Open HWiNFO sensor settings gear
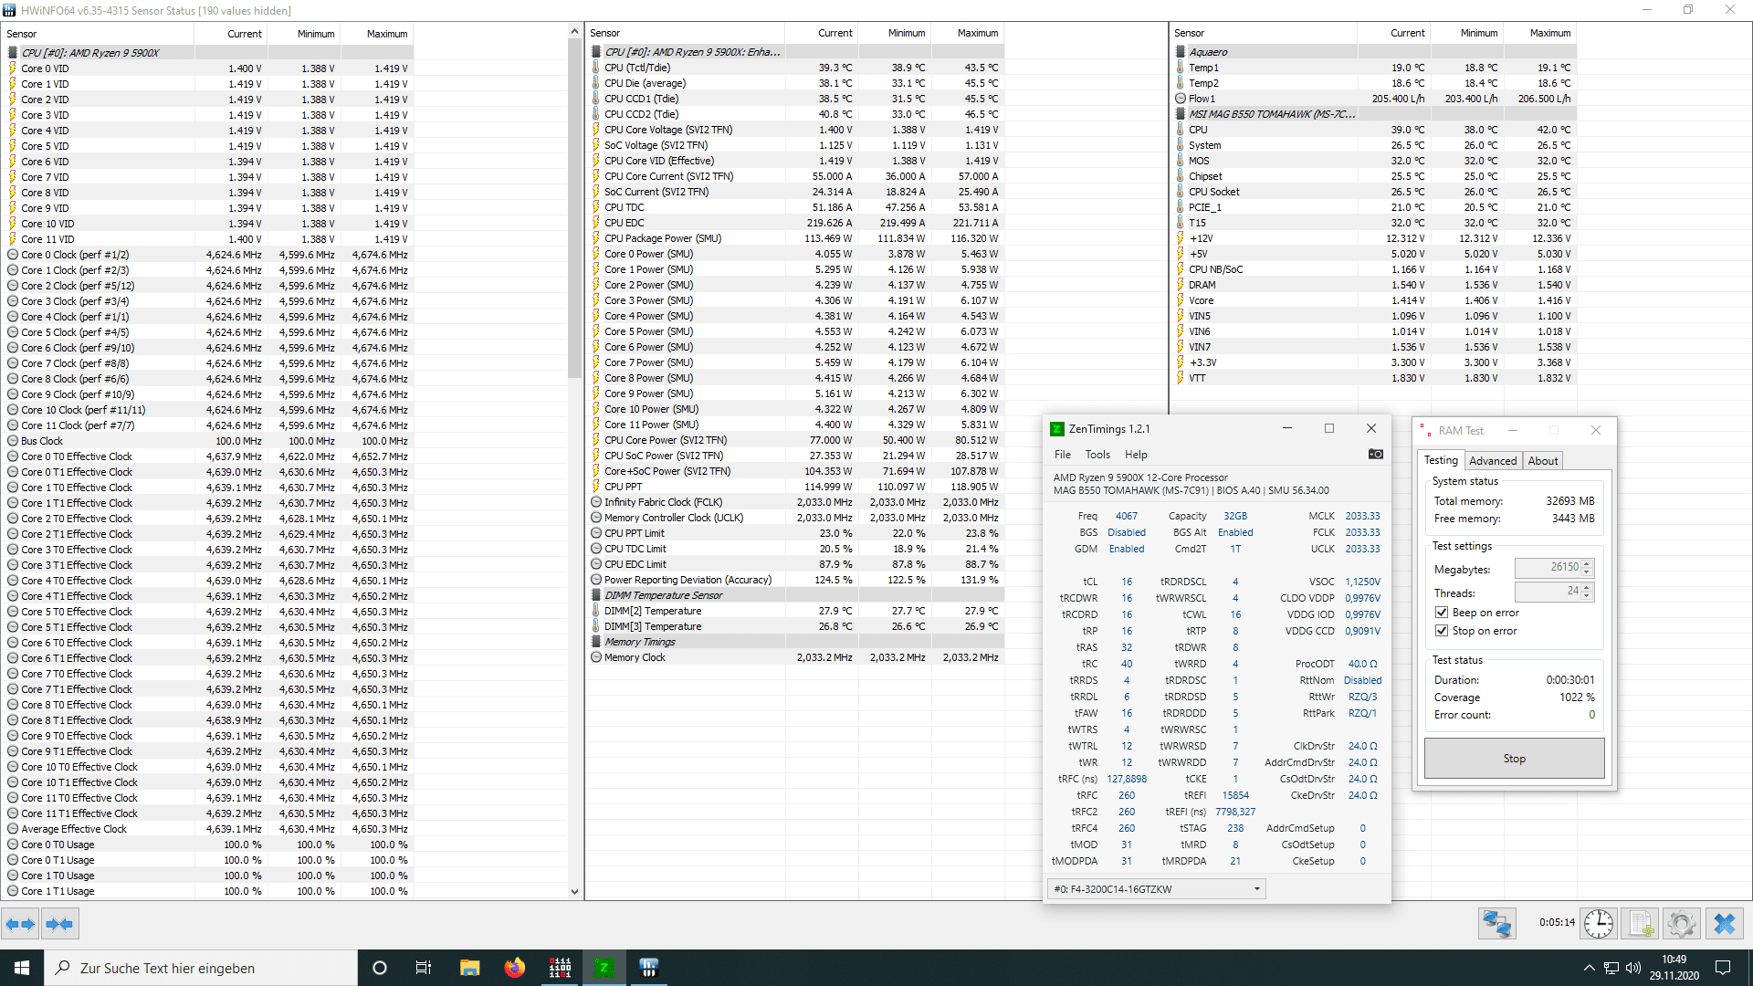Image resolution: width=1753 pixels, height=986 pixels. coord(1682,924)
